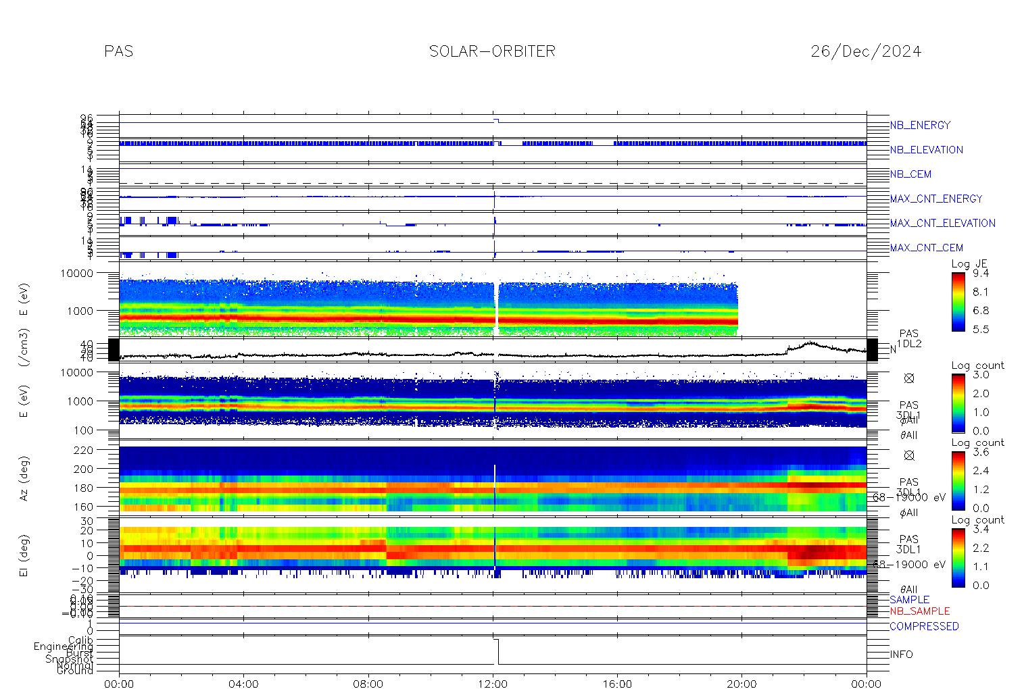The height and width of the screenshot is (689, 1022).
Task: Click the Engineering mode label
Action: point(64,646)
